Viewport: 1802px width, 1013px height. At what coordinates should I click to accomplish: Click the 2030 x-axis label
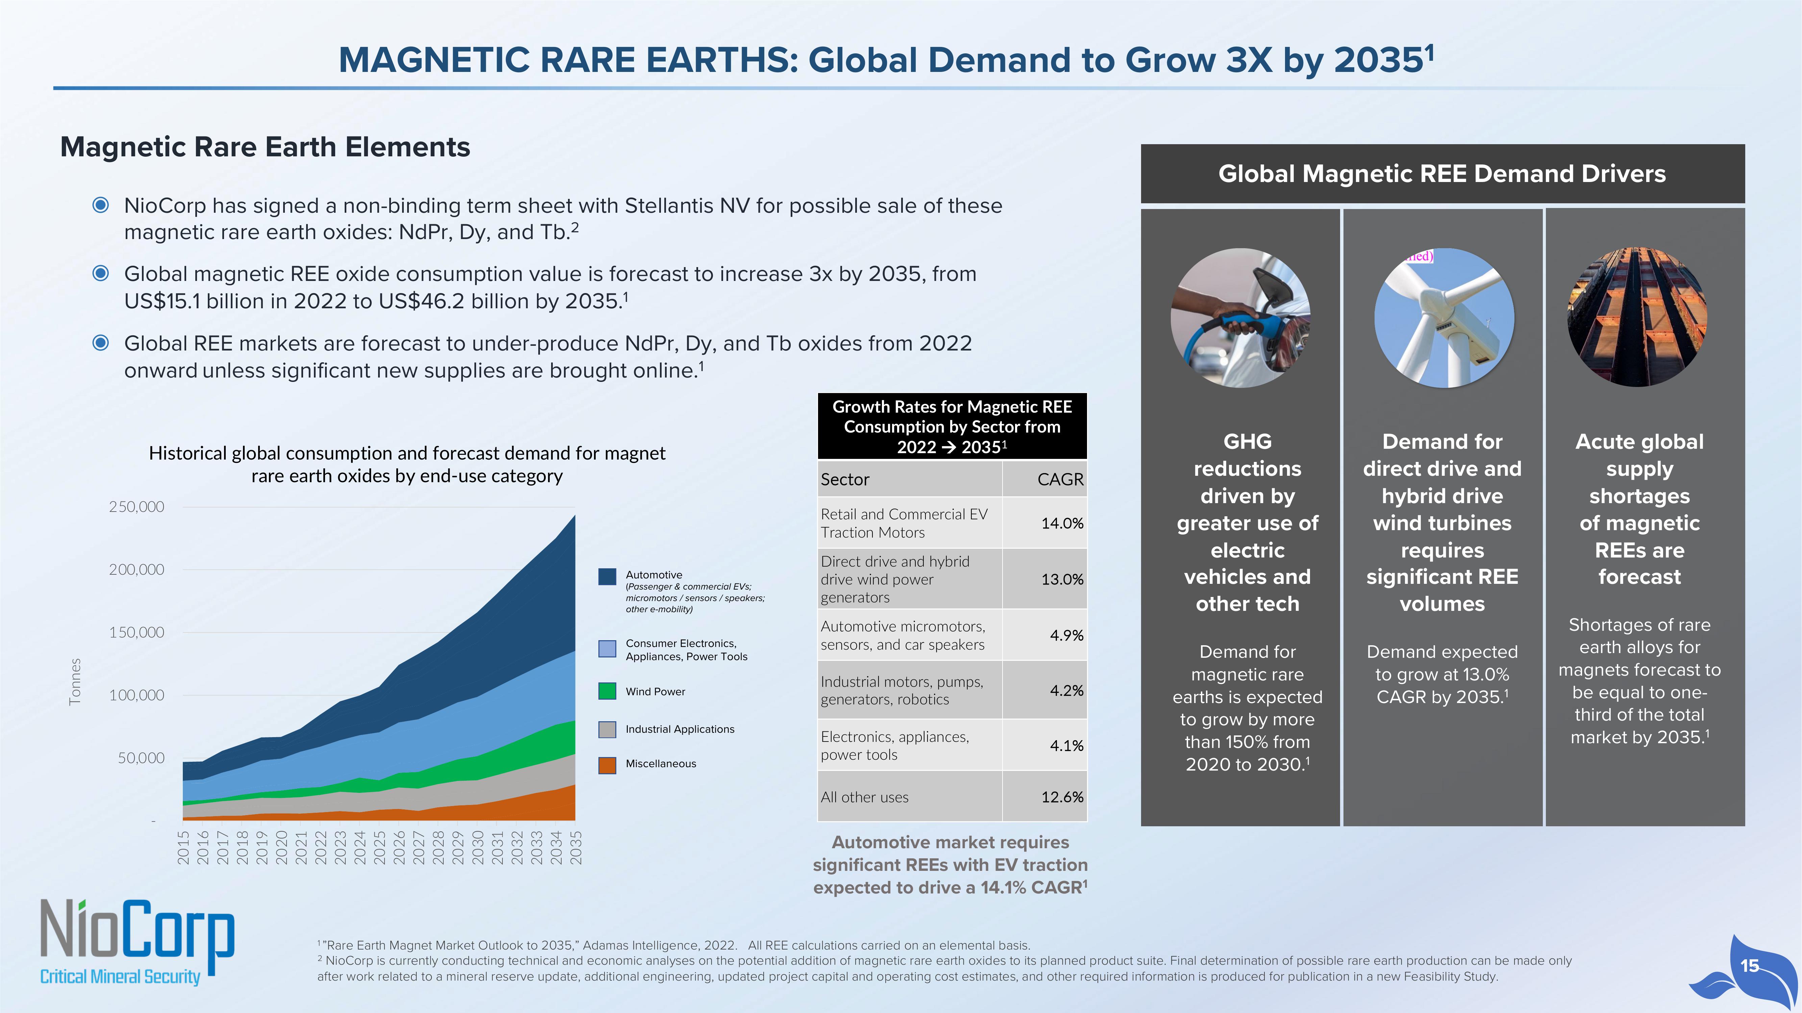pos(478,847)
